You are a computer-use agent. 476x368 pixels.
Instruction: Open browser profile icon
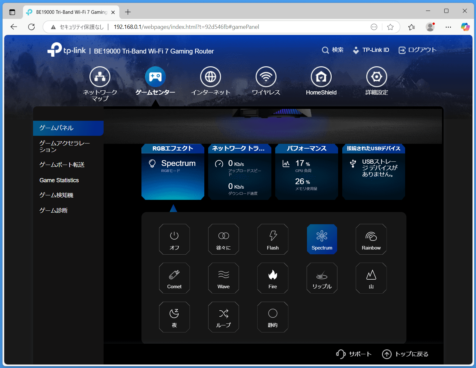point(430,27)
